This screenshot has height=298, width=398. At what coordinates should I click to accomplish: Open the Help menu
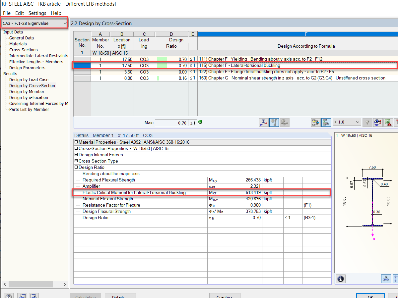click(x=56, y=13)
